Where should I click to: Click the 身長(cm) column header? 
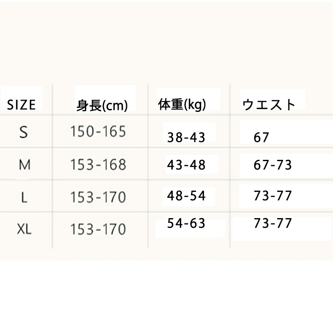(102, 106)
